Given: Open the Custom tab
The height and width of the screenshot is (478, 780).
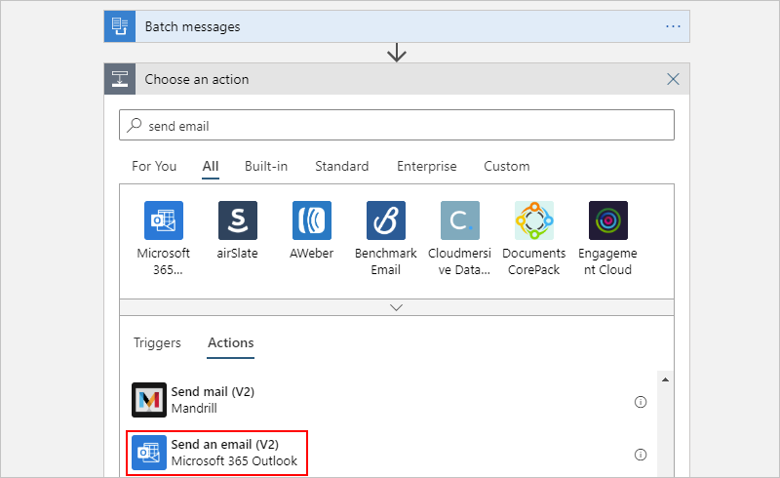Looking at the screenshot, I should [x=507, y=166].
